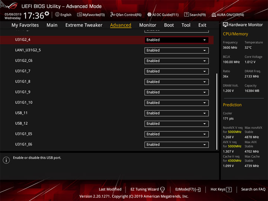Expand the U31G1_8 dropdown
The image size is (268, 201).
point(176,82)
